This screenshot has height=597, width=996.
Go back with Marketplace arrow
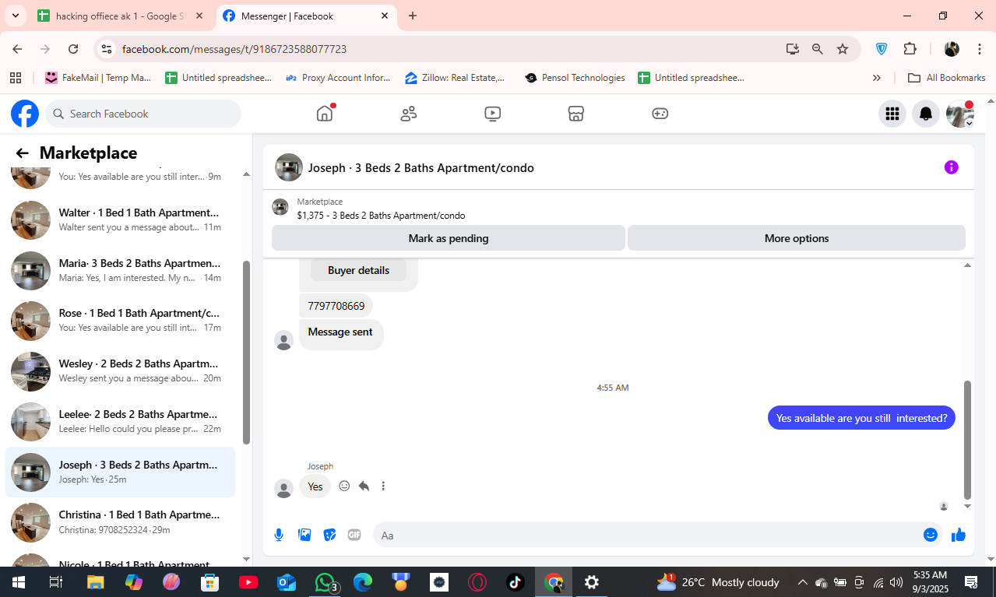(x=23, y=153)
